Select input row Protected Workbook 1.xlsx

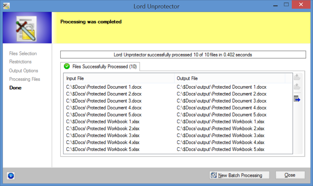tap(103, 122)
